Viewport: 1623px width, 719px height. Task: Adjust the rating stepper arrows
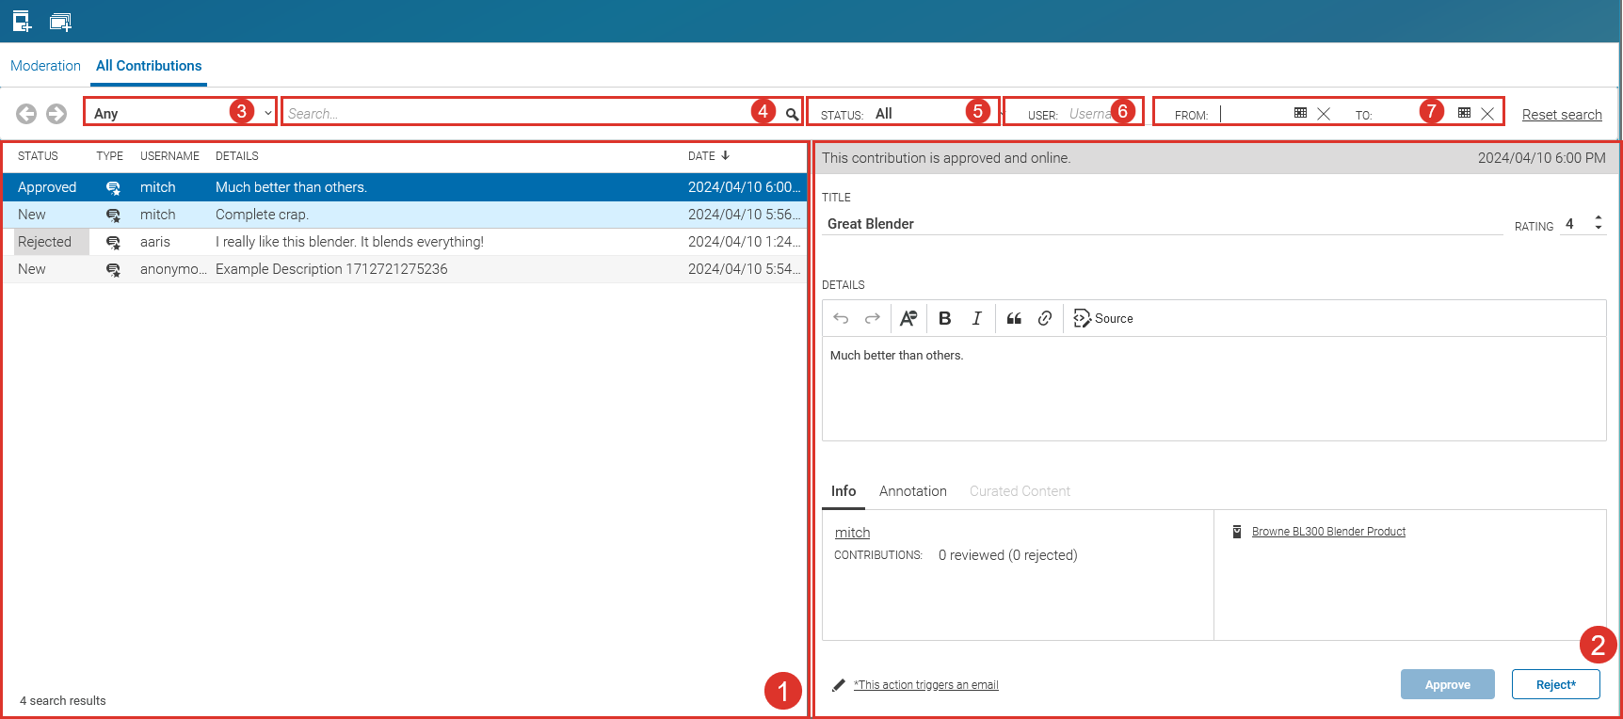(1598, 223)
